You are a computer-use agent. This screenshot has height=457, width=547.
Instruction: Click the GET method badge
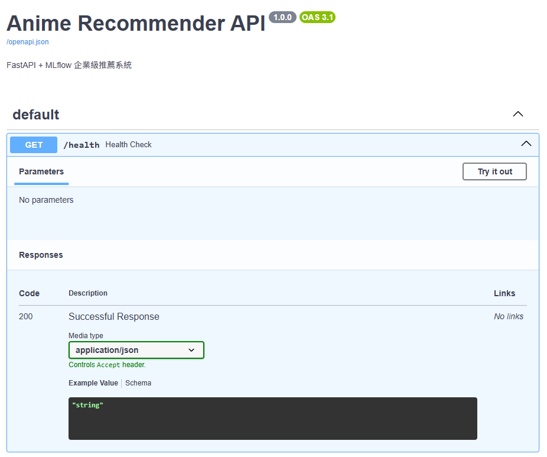click(x=34, y=145)
